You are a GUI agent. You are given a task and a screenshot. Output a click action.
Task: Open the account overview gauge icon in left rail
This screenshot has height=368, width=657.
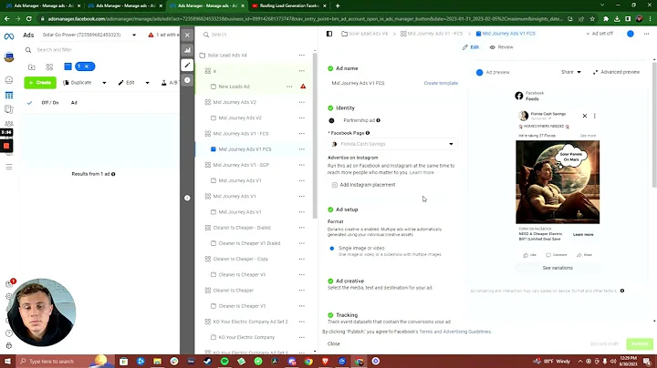click(9, 80)
